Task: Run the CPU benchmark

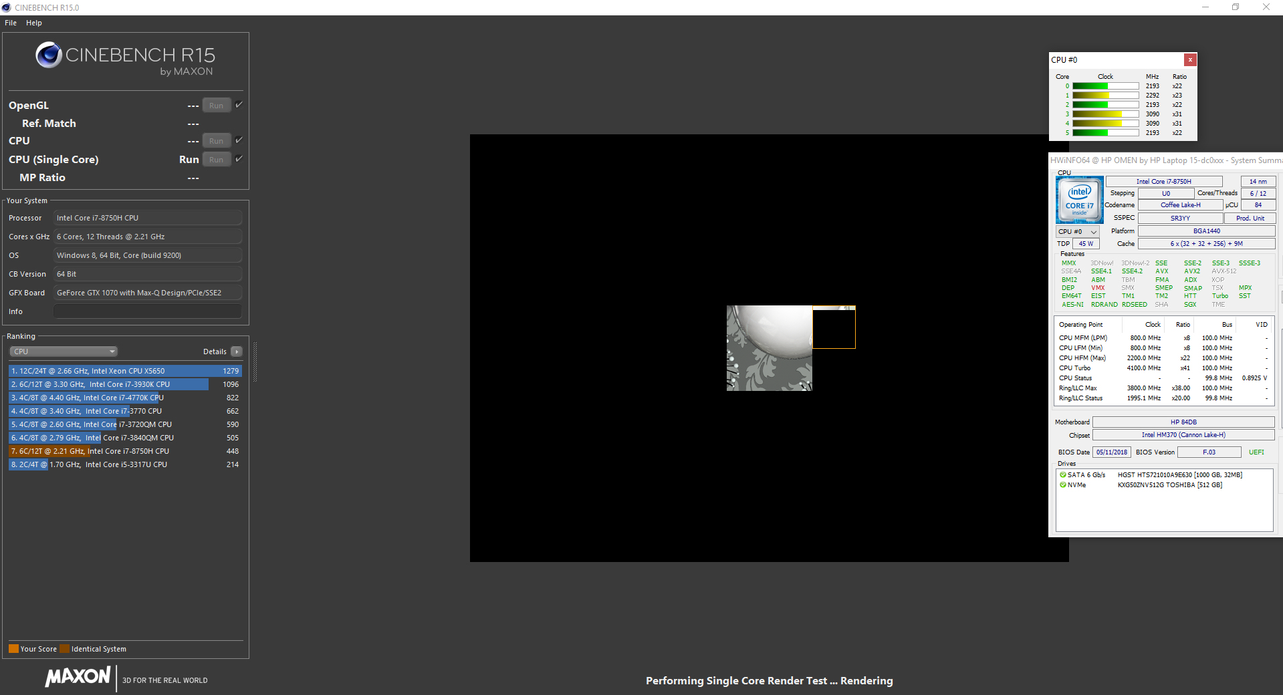Action: (x=217, y=141)
